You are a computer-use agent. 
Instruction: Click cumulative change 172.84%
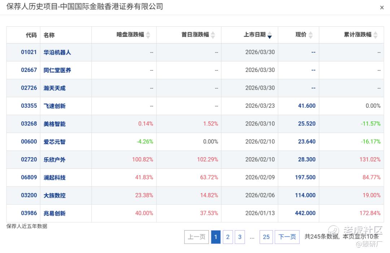click(370, 213)
